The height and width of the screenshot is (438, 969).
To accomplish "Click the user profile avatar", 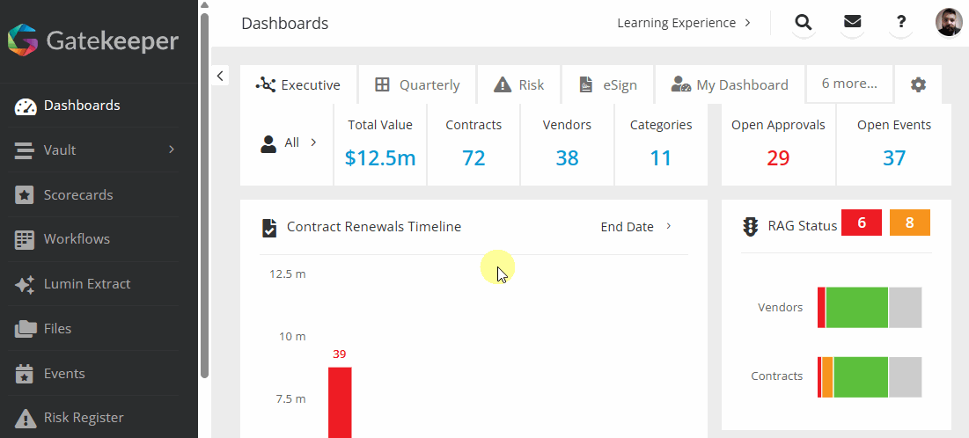I will click(x=949, y=23).
